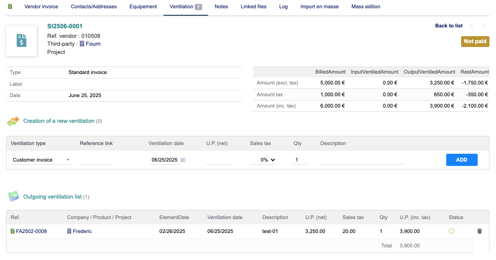Go to the next invoice arrow

(x=483, y=26)
